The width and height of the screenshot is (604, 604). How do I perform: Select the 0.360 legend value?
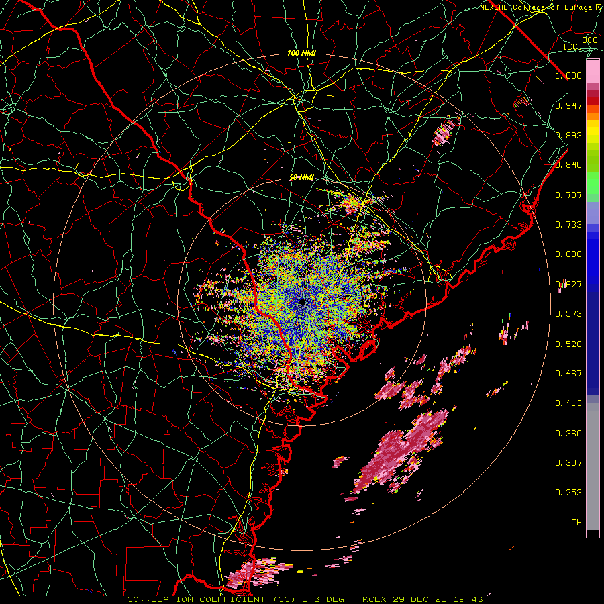[568, 434]
